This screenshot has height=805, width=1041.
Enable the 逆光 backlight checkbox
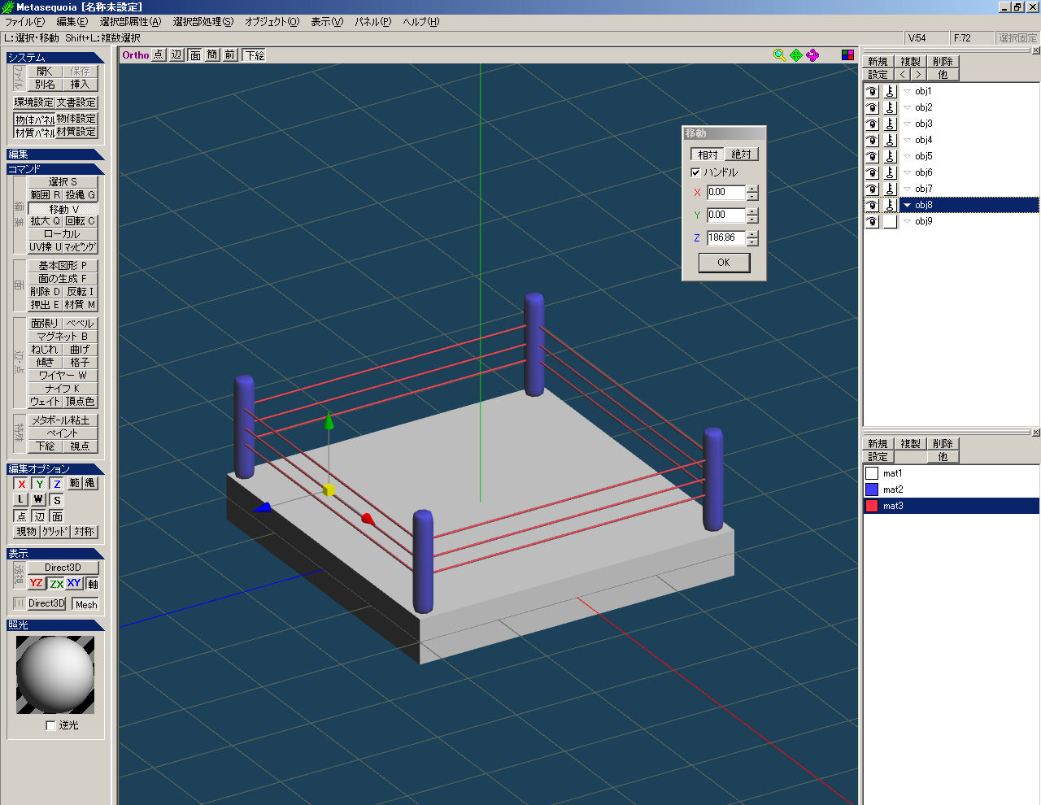pyautogui.click(x=51, y=725)
